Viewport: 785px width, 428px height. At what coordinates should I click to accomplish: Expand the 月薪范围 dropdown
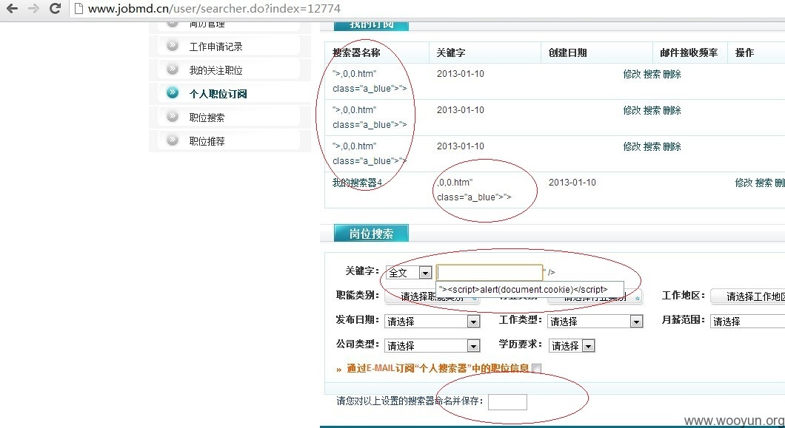(x=748, y=321)
